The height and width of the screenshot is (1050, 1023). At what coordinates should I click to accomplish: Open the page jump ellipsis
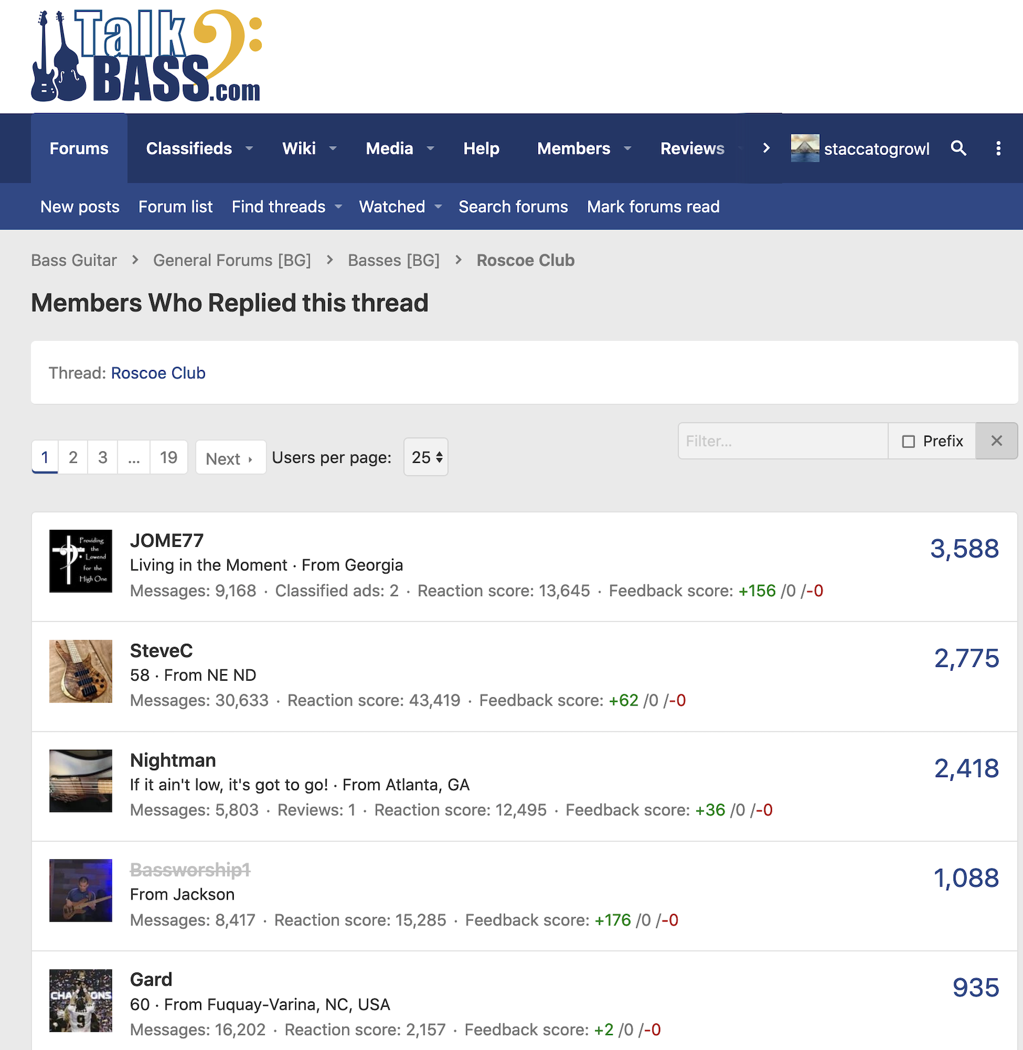(x=134, y=457)
